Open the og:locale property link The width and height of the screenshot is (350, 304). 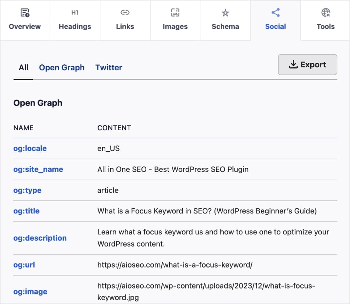click(30, 149)
